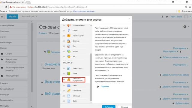Click the Добавить темы link

pos(181,103)
